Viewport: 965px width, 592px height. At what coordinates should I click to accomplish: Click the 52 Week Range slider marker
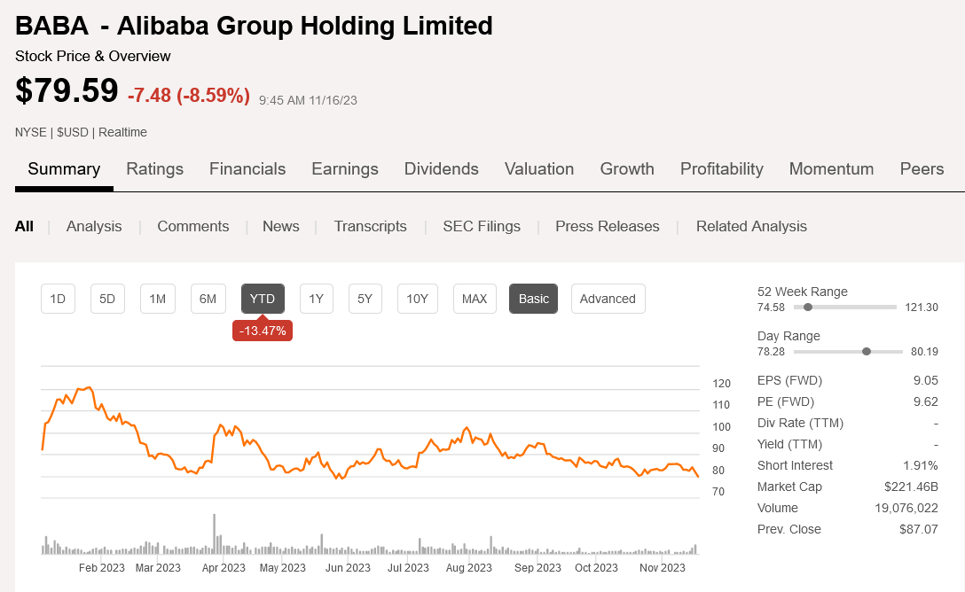[808, 308]
